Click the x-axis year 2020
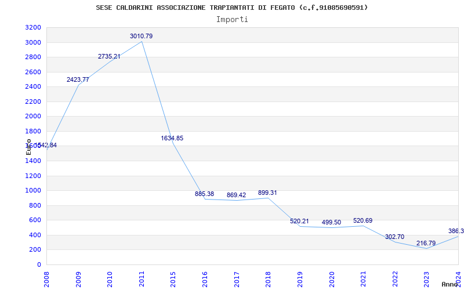Image resolution: width=464 pixels, height=290 pixels. [331, 279]
